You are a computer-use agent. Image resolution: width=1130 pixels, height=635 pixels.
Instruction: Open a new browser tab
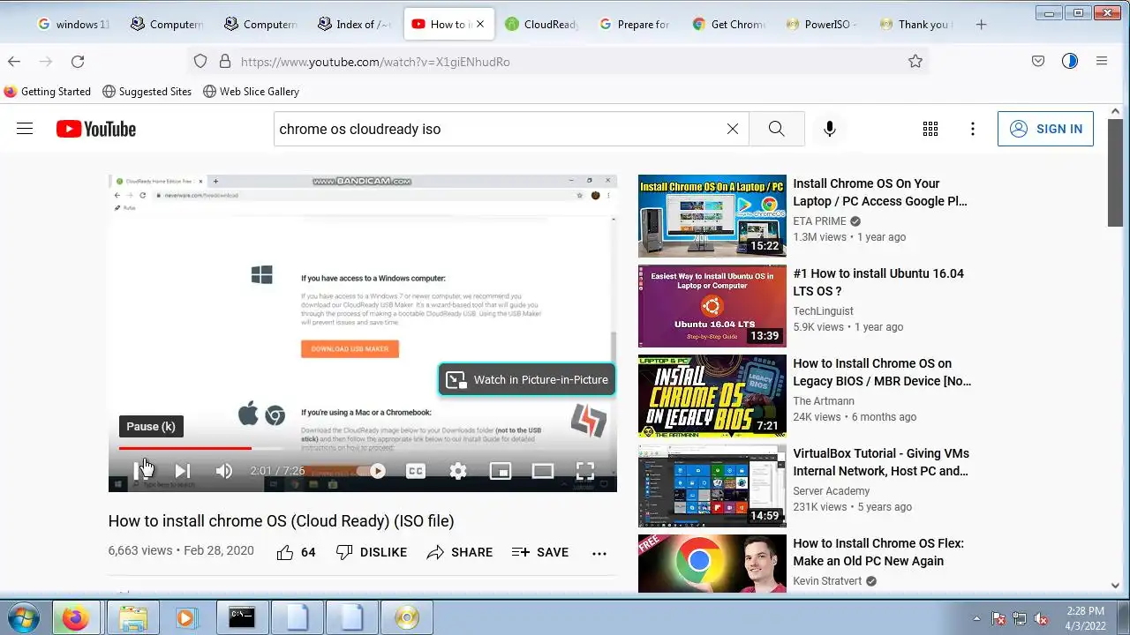point(981,24)
